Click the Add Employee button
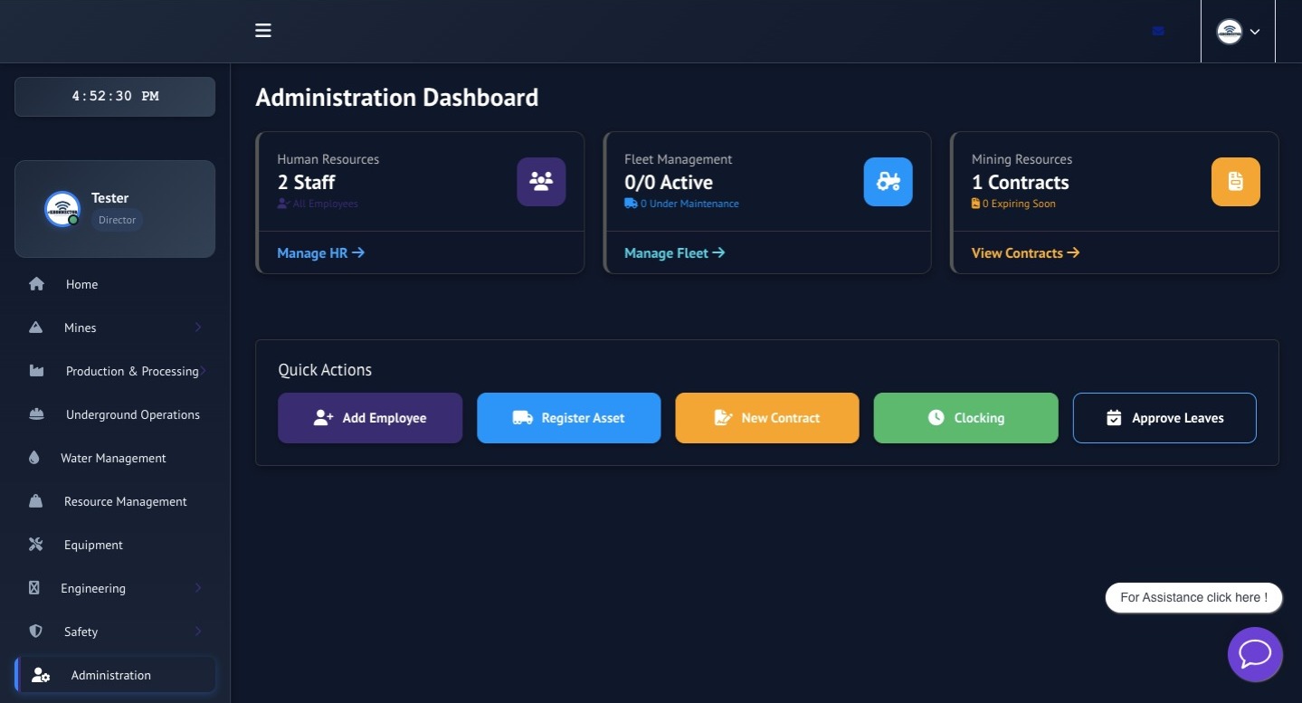The width and height of the screenshot is (1302, 703). tap(370, 417)
